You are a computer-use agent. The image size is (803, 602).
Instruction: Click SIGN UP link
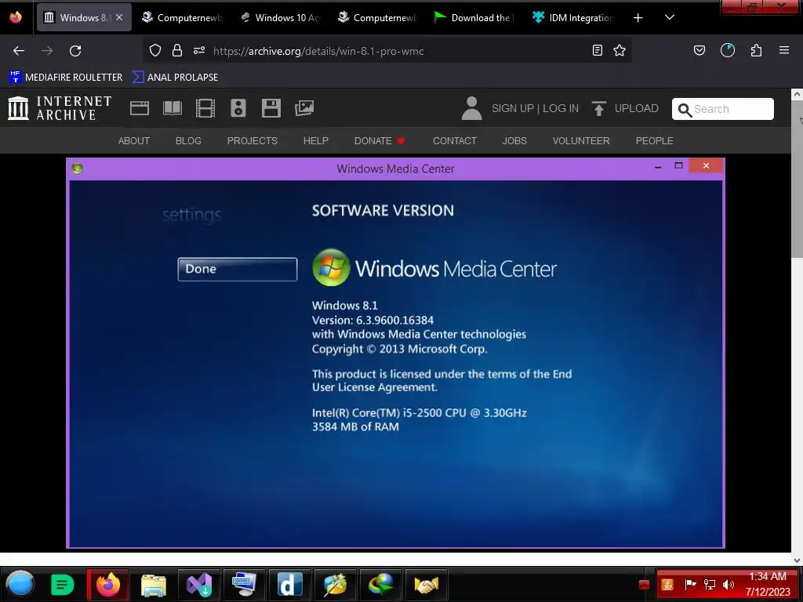pyautogui.click(x=512, y=108)
